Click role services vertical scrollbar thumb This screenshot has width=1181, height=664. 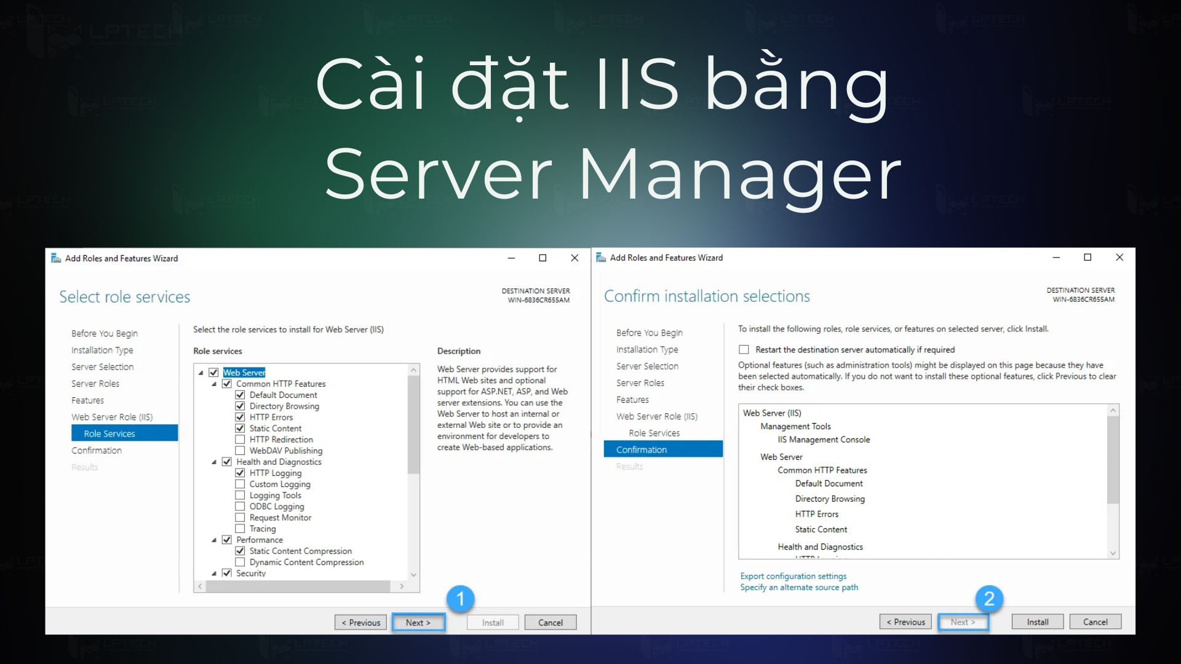(x=413, y=424)
